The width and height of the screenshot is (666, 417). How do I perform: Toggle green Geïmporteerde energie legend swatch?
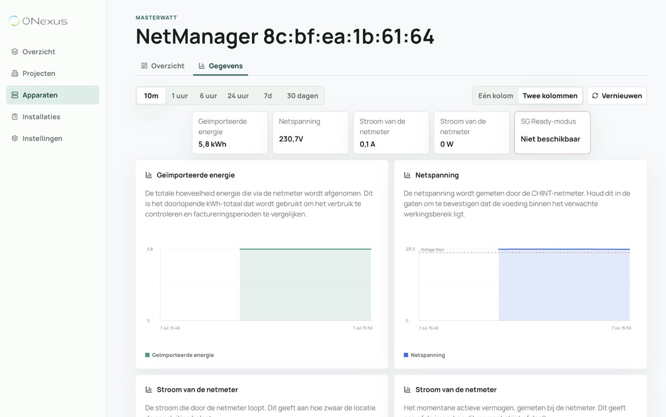[147, 355]
